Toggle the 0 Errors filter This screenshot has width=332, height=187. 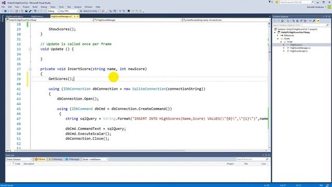coord(40,159)
